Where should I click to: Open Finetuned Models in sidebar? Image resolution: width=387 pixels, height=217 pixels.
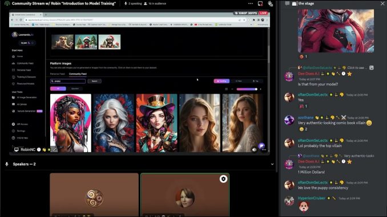point(23,84)
